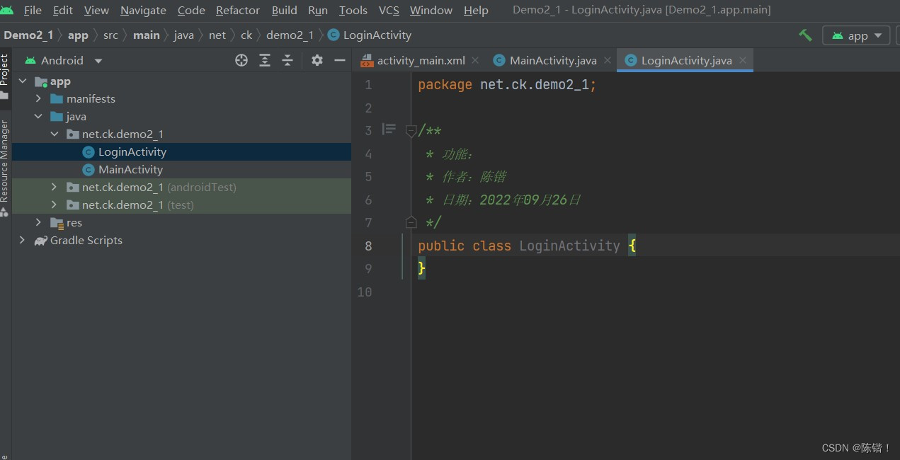Viewport: 900px width, 460px height.
Task: Hide the Project panel with minus icon
Action: 340,60
